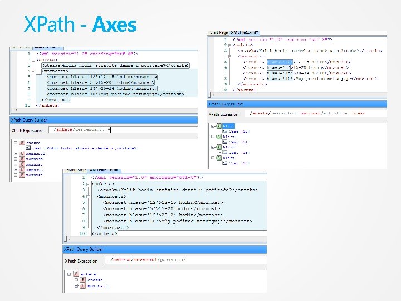This screenshot has height=301, width=401.
Task: Select moznosti label in parent results tree
Action: pyautogui.click(x=97, y=286)
